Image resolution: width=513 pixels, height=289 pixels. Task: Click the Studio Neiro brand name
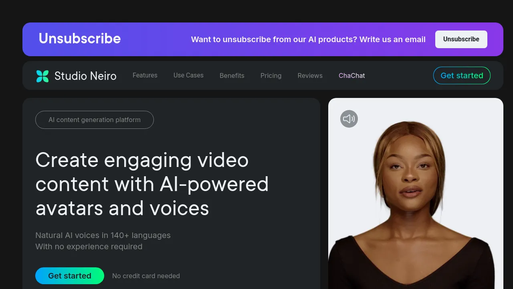[x=85, y=76]
